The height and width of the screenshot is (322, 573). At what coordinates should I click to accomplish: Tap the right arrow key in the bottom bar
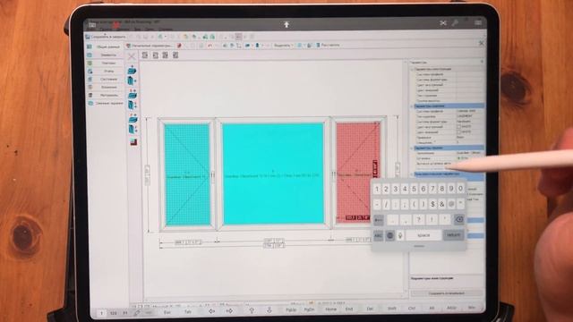tap(229, 311)
